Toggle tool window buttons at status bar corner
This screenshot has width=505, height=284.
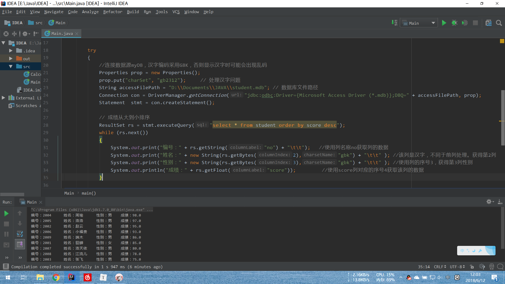click(6, 267)
